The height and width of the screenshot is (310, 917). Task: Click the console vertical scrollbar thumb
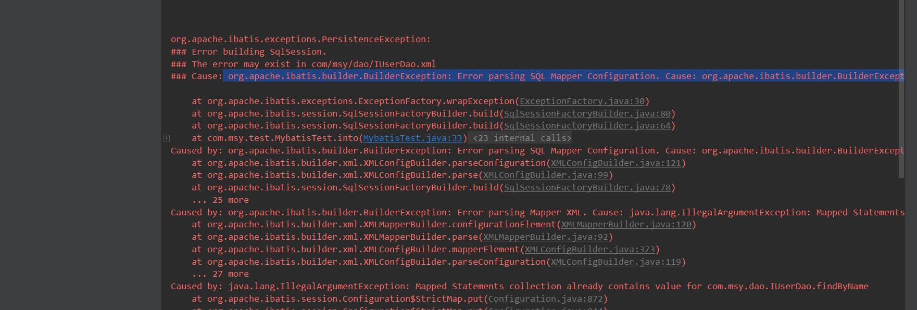click(901, 88)
